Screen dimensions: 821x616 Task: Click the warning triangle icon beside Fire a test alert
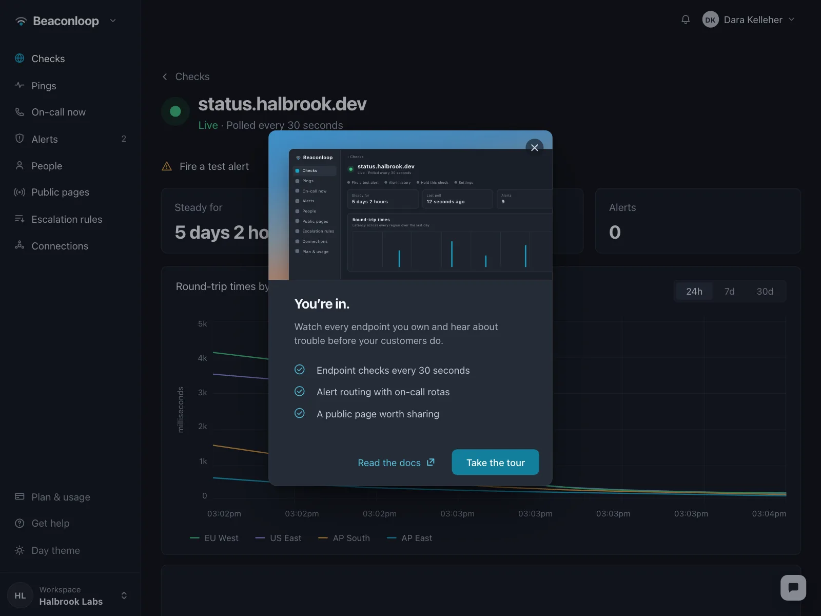coord(167,166)
